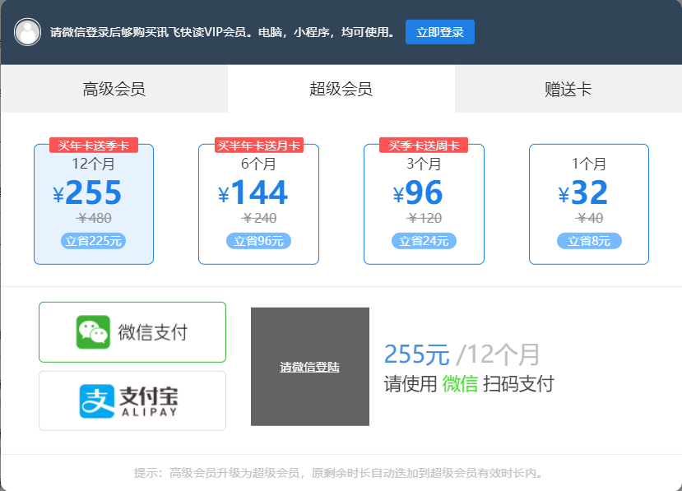Choose 微信支付 payment method

132,332
